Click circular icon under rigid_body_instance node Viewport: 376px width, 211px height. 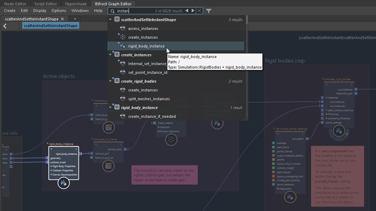point(63,183)
